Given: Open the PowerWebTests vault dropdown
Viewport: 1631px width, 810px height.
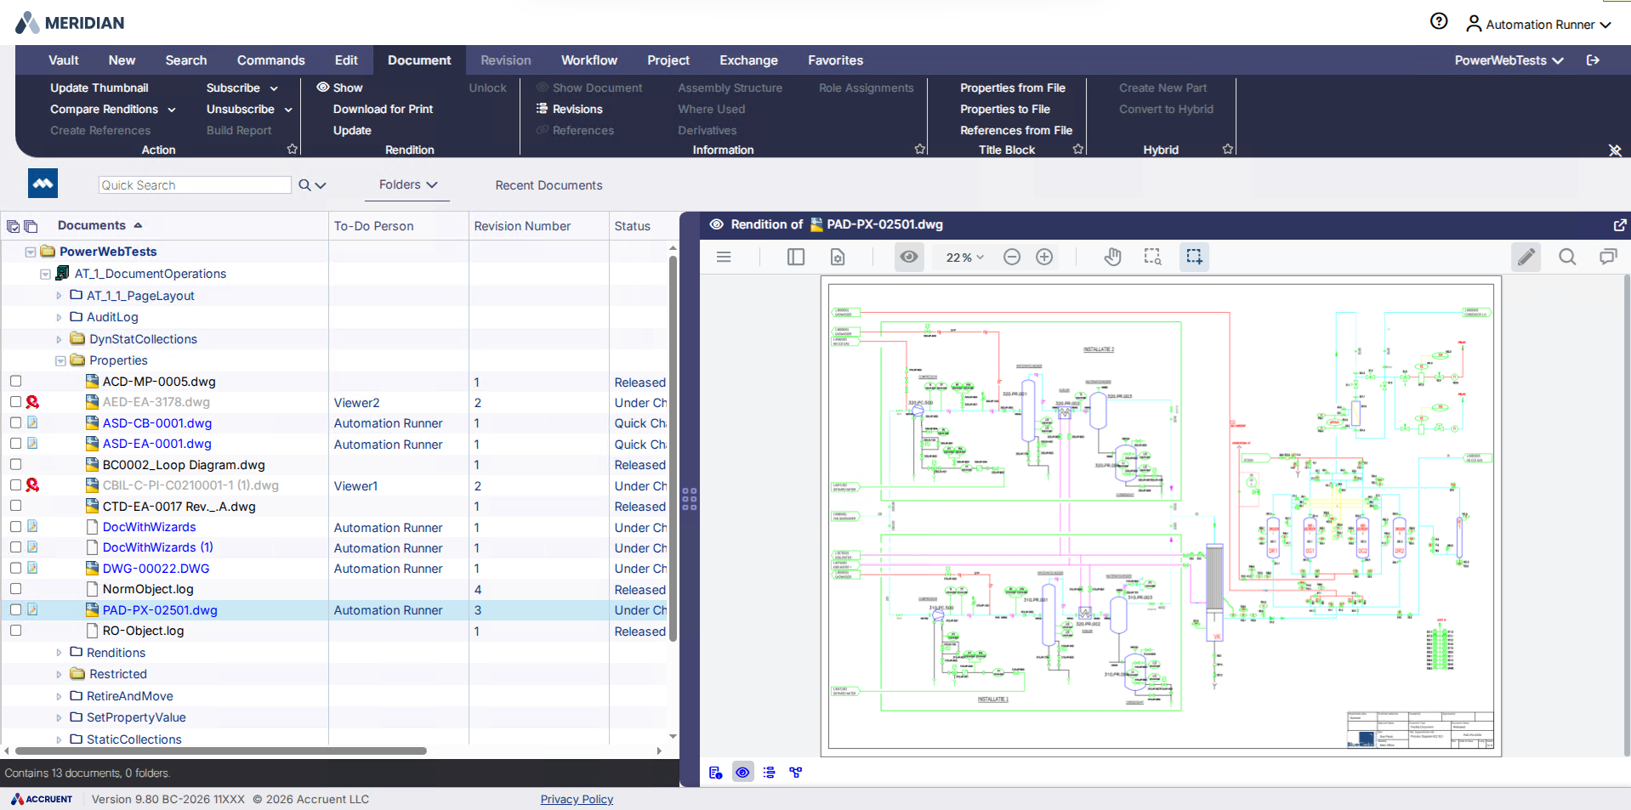Looking at the screenshot, I should (1509, 60).
